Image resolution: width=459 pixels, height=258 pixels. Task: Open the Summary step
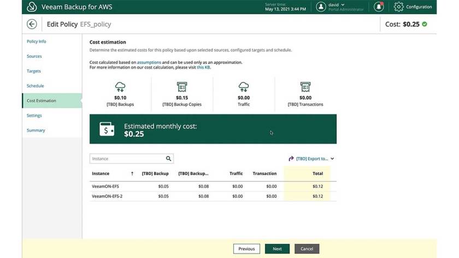(36, 130)
